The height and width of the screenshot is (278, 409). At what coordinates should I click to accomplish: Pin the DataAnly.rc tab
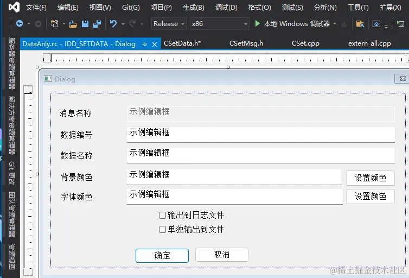click(x=144, y=45)
